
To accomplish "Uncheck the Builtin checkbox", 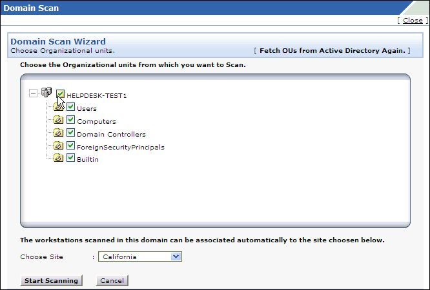I will point(71,158).
